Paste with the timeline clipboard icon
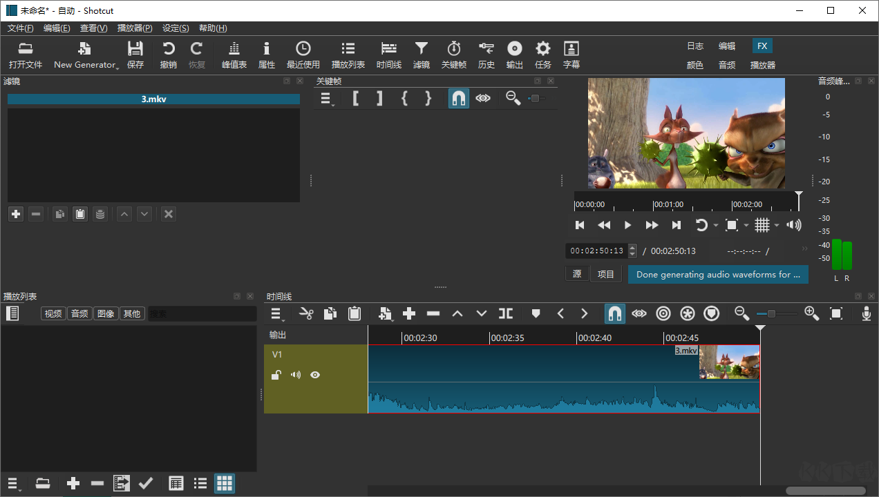 355,313
